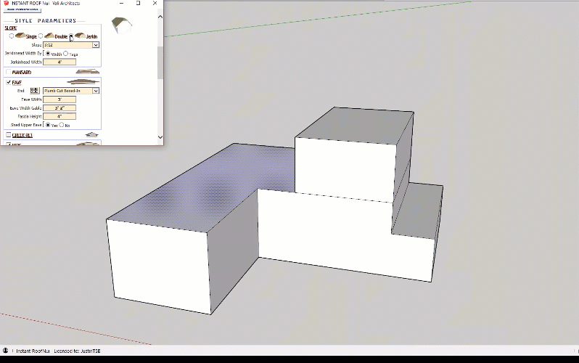
Task: Click the eave End style picker icon
Action: (34, 91)
